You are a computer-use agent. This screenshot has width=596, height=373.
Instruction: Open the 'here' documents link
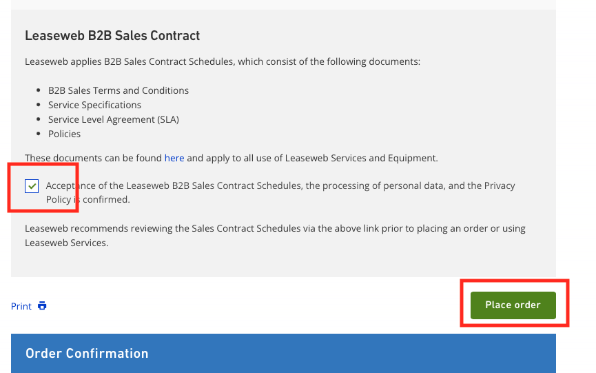pyautogui.click(x=174, y=158)
